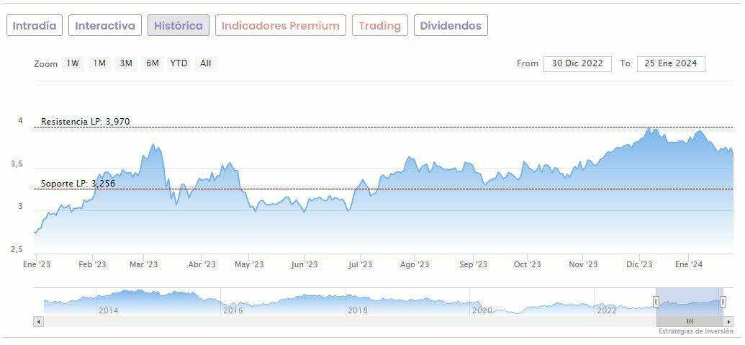Click the left range handle in navigator

[656, 302]
